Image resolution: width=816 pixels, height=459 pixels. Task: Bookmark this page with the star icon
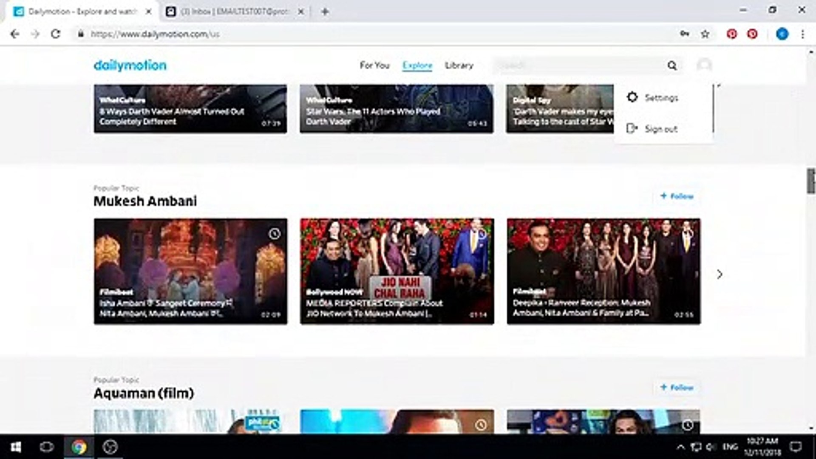pos(705,34)
